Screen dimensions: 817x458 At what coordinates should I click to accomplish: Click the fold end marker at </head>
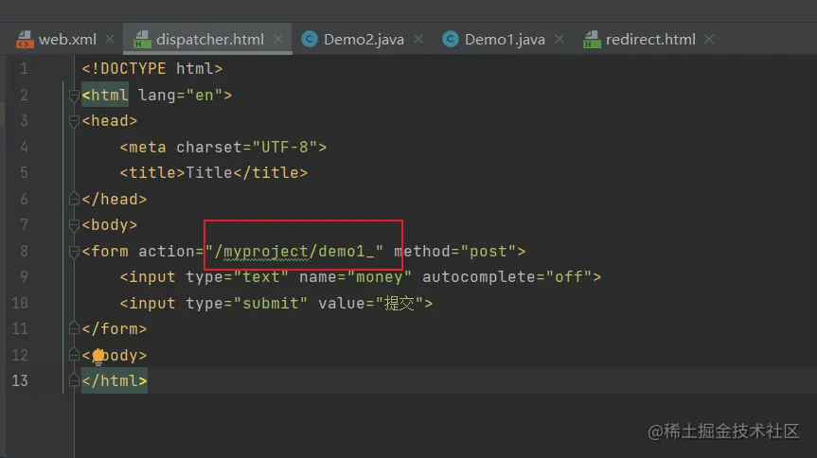click(74, 199)
